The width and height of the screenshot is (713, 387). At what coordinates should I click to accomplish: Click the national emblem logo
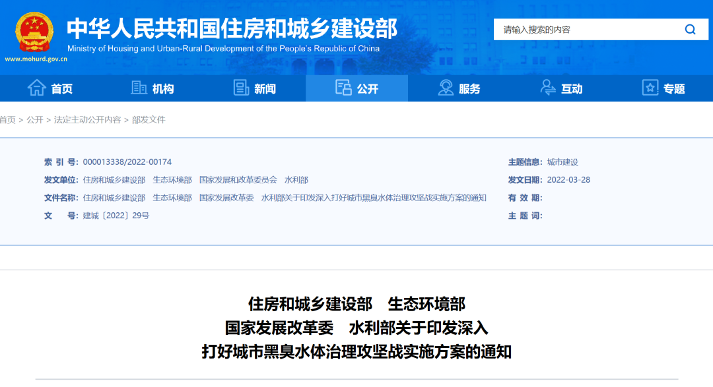35,32
